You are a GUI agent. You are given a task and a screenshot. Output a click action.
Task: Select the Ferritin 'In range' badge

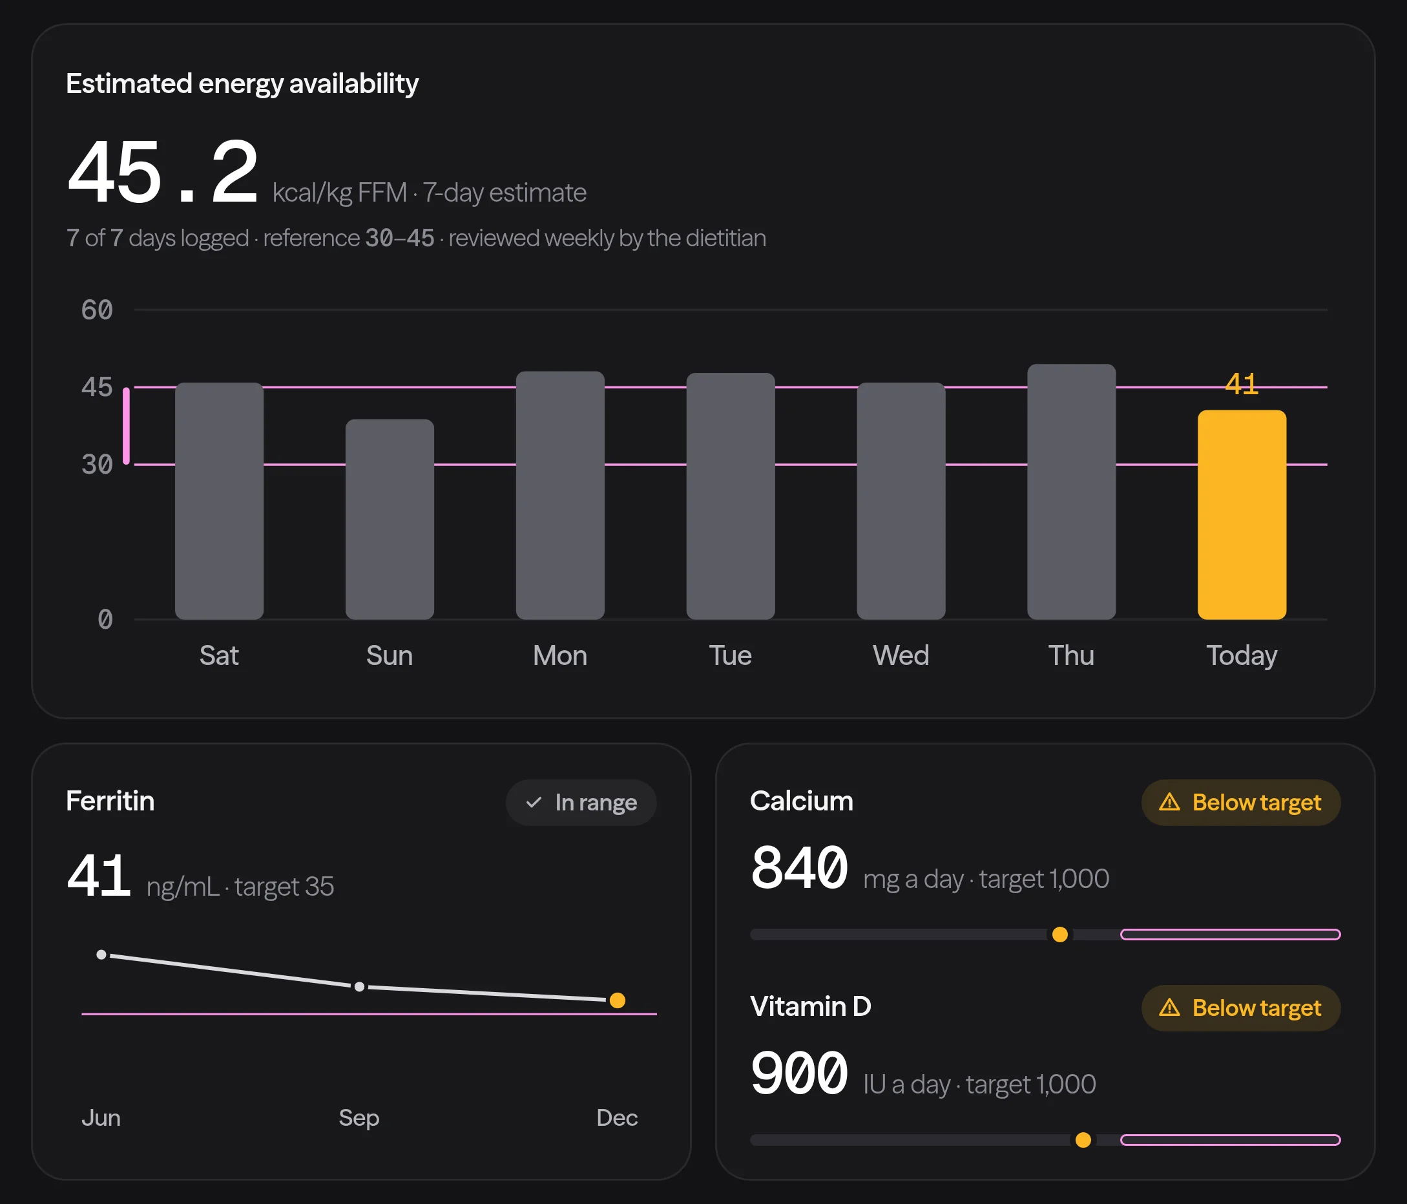click(x=581, y=803)
